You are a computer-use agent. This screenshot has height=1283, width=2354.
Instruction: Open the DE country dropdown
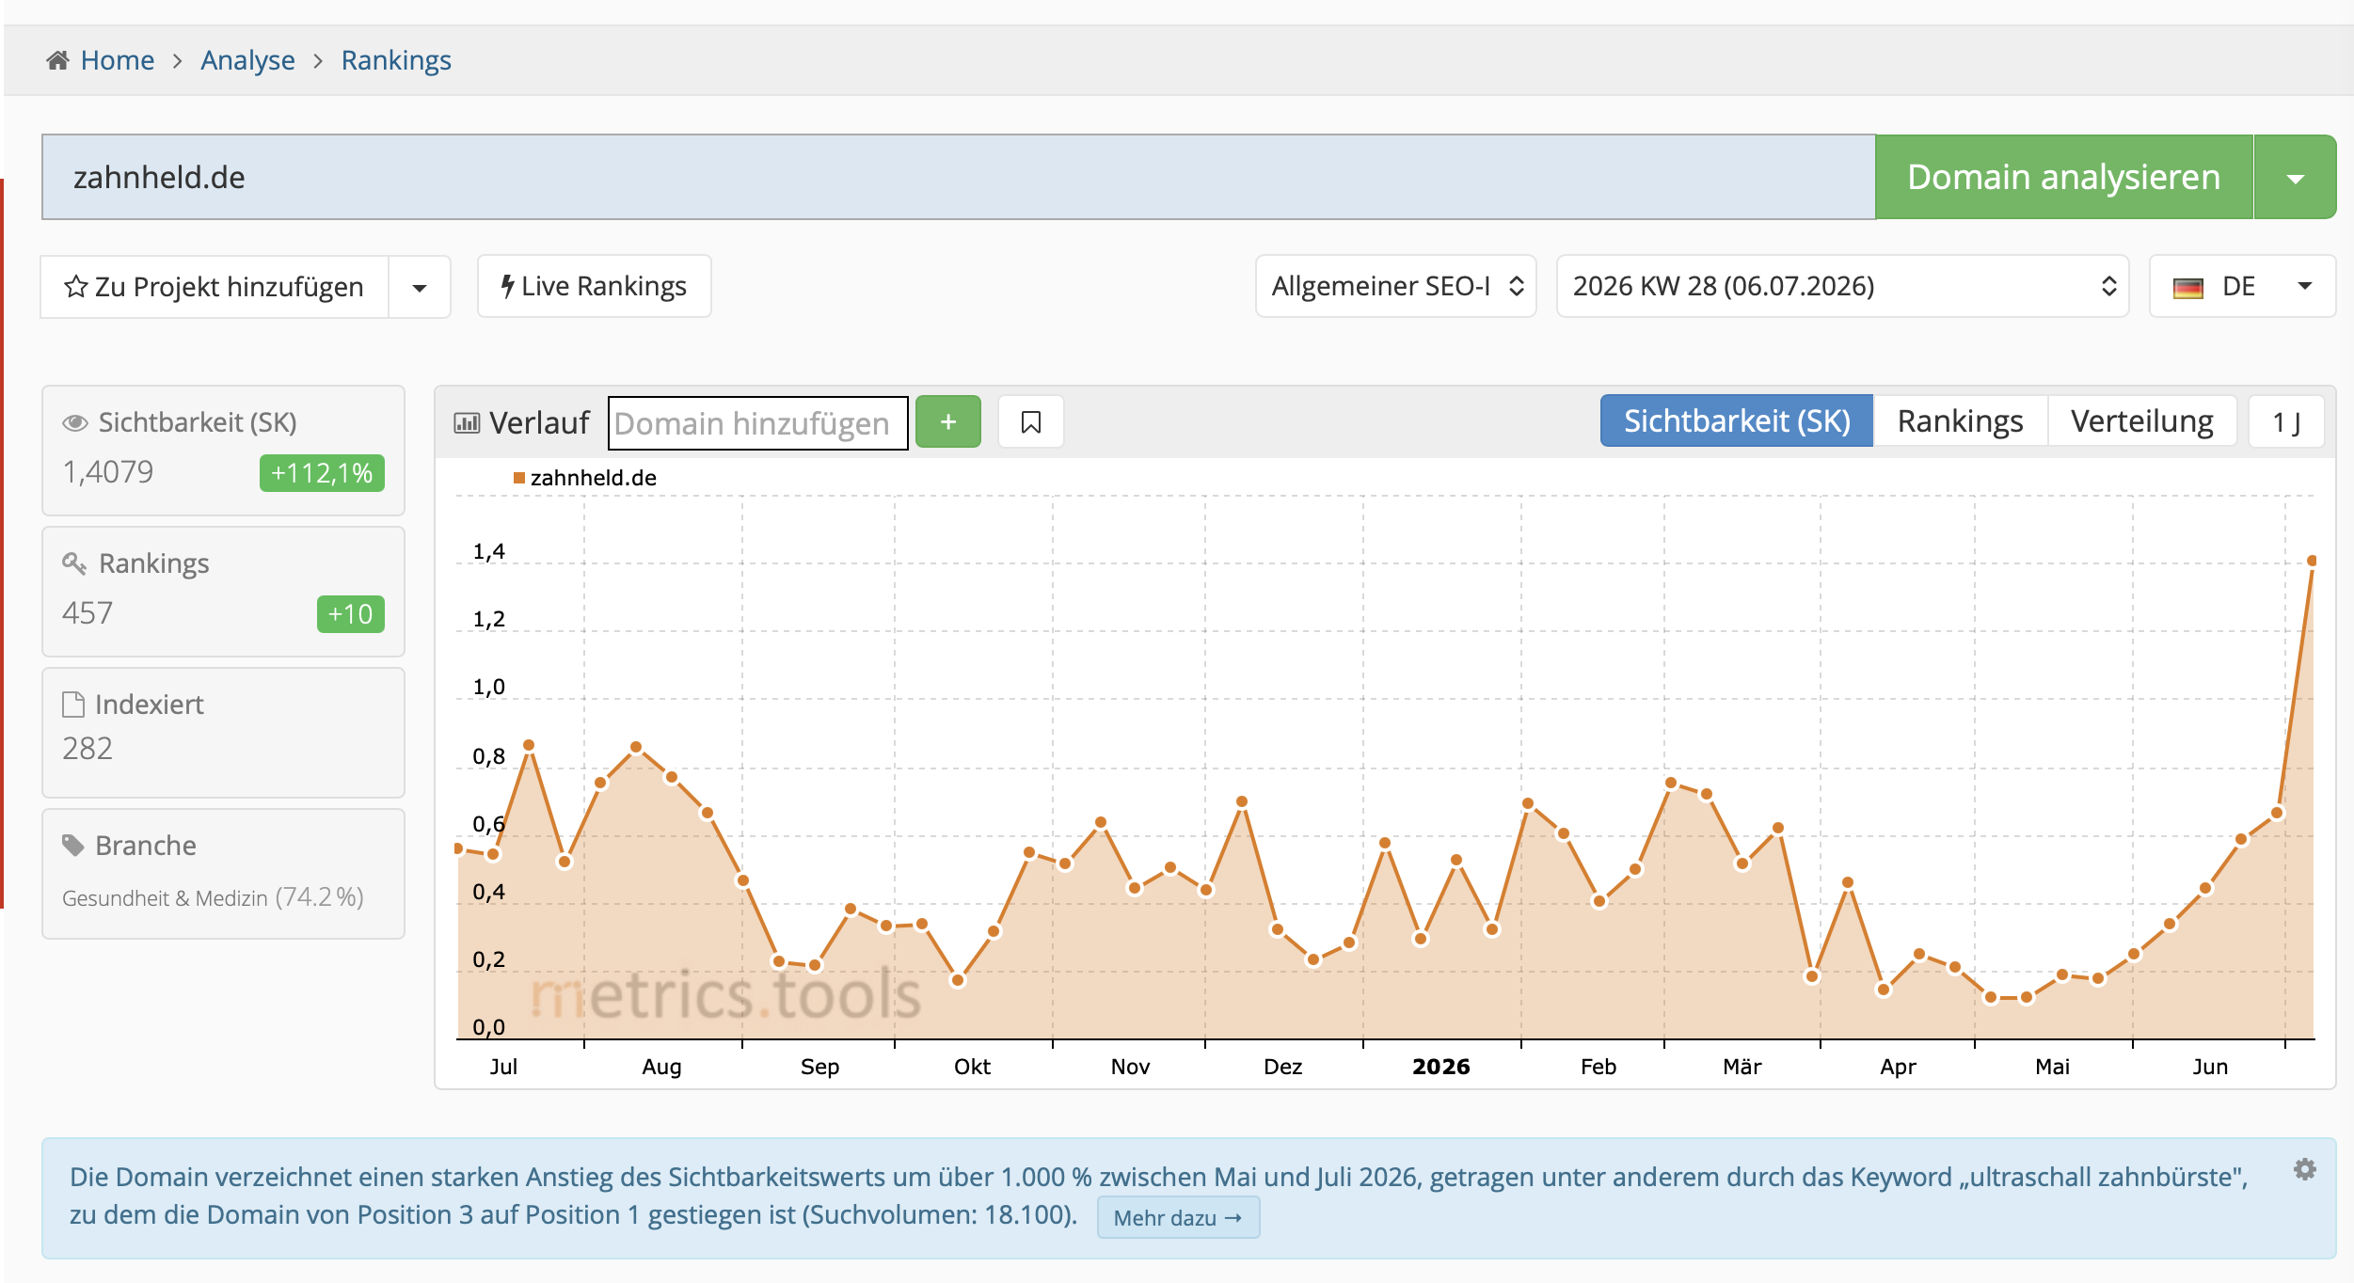click(2242, 286)
